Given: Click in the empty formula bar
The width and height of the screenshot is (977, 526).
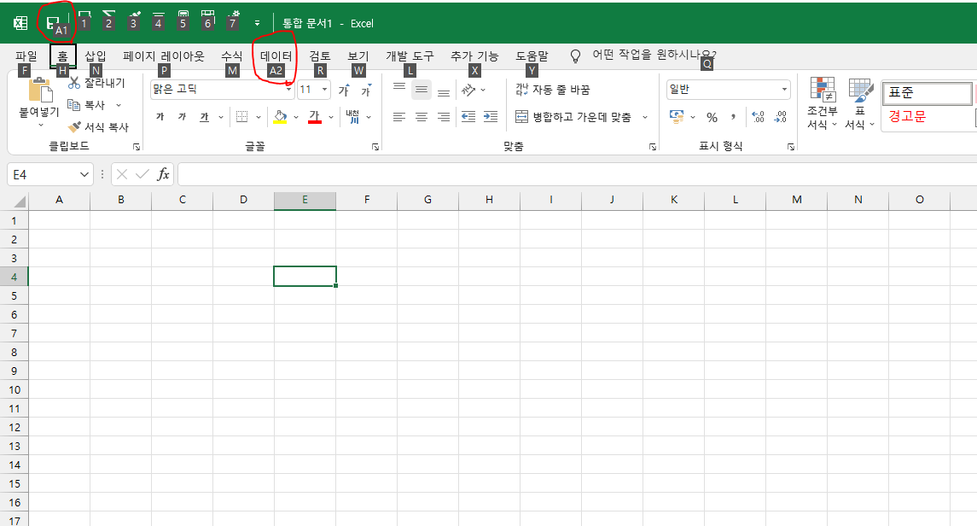Looking at the screenshot, I should tap(577, 174).
